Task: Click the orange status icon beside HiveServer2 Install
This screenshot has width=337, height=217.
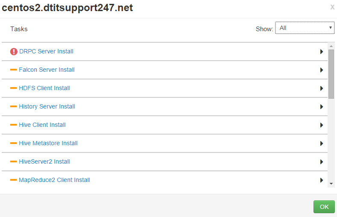Action: pos(13,161)
